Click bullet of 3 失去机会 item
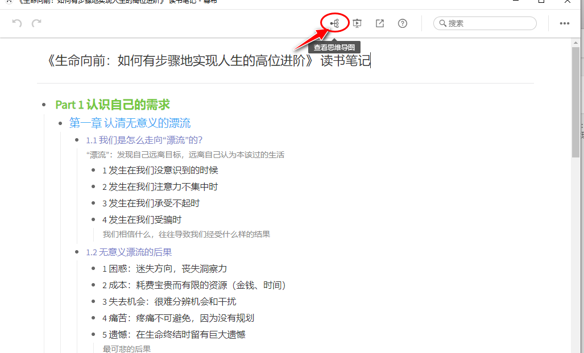The width and height of the screenshot is (584, 353). [93, 302]
